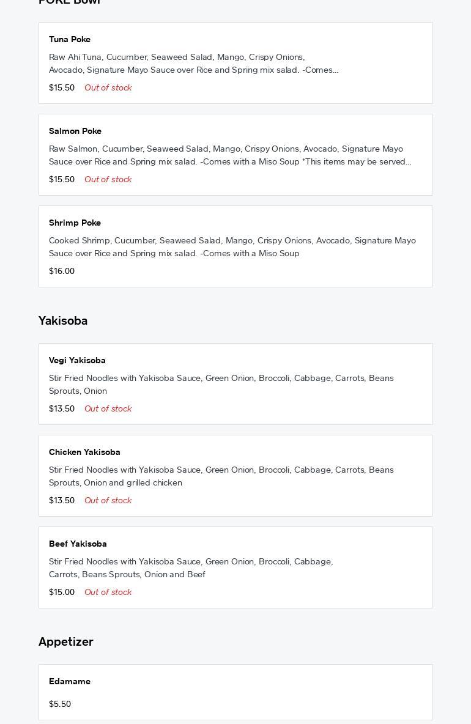Click the Tuna Poke ingredients description
Viewport: 471px width, 724px height.
[193, 64]
